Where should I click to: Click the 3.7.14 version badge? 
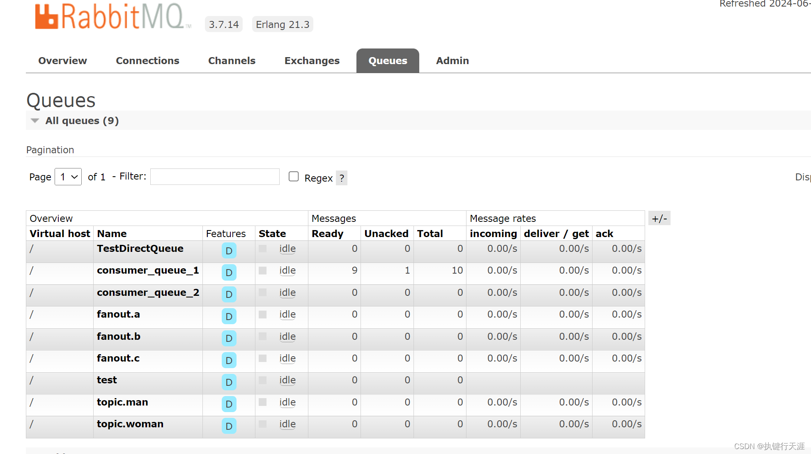point(224,24)
